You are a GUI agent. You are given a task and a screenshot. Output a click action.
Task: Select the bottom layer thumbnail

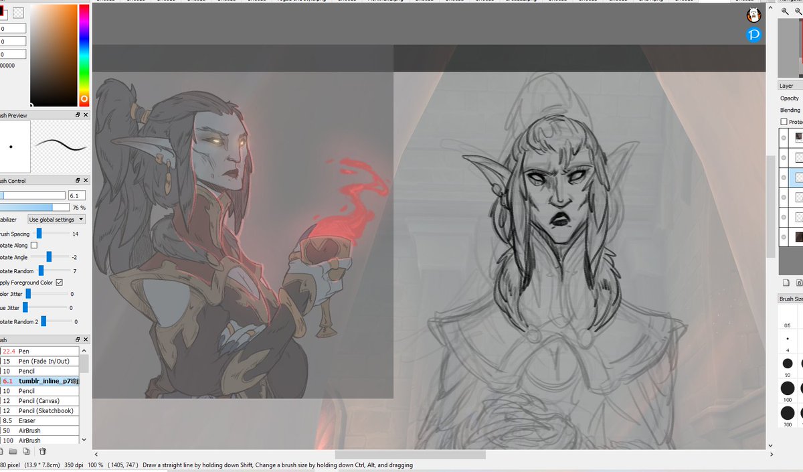pos(799,237)
